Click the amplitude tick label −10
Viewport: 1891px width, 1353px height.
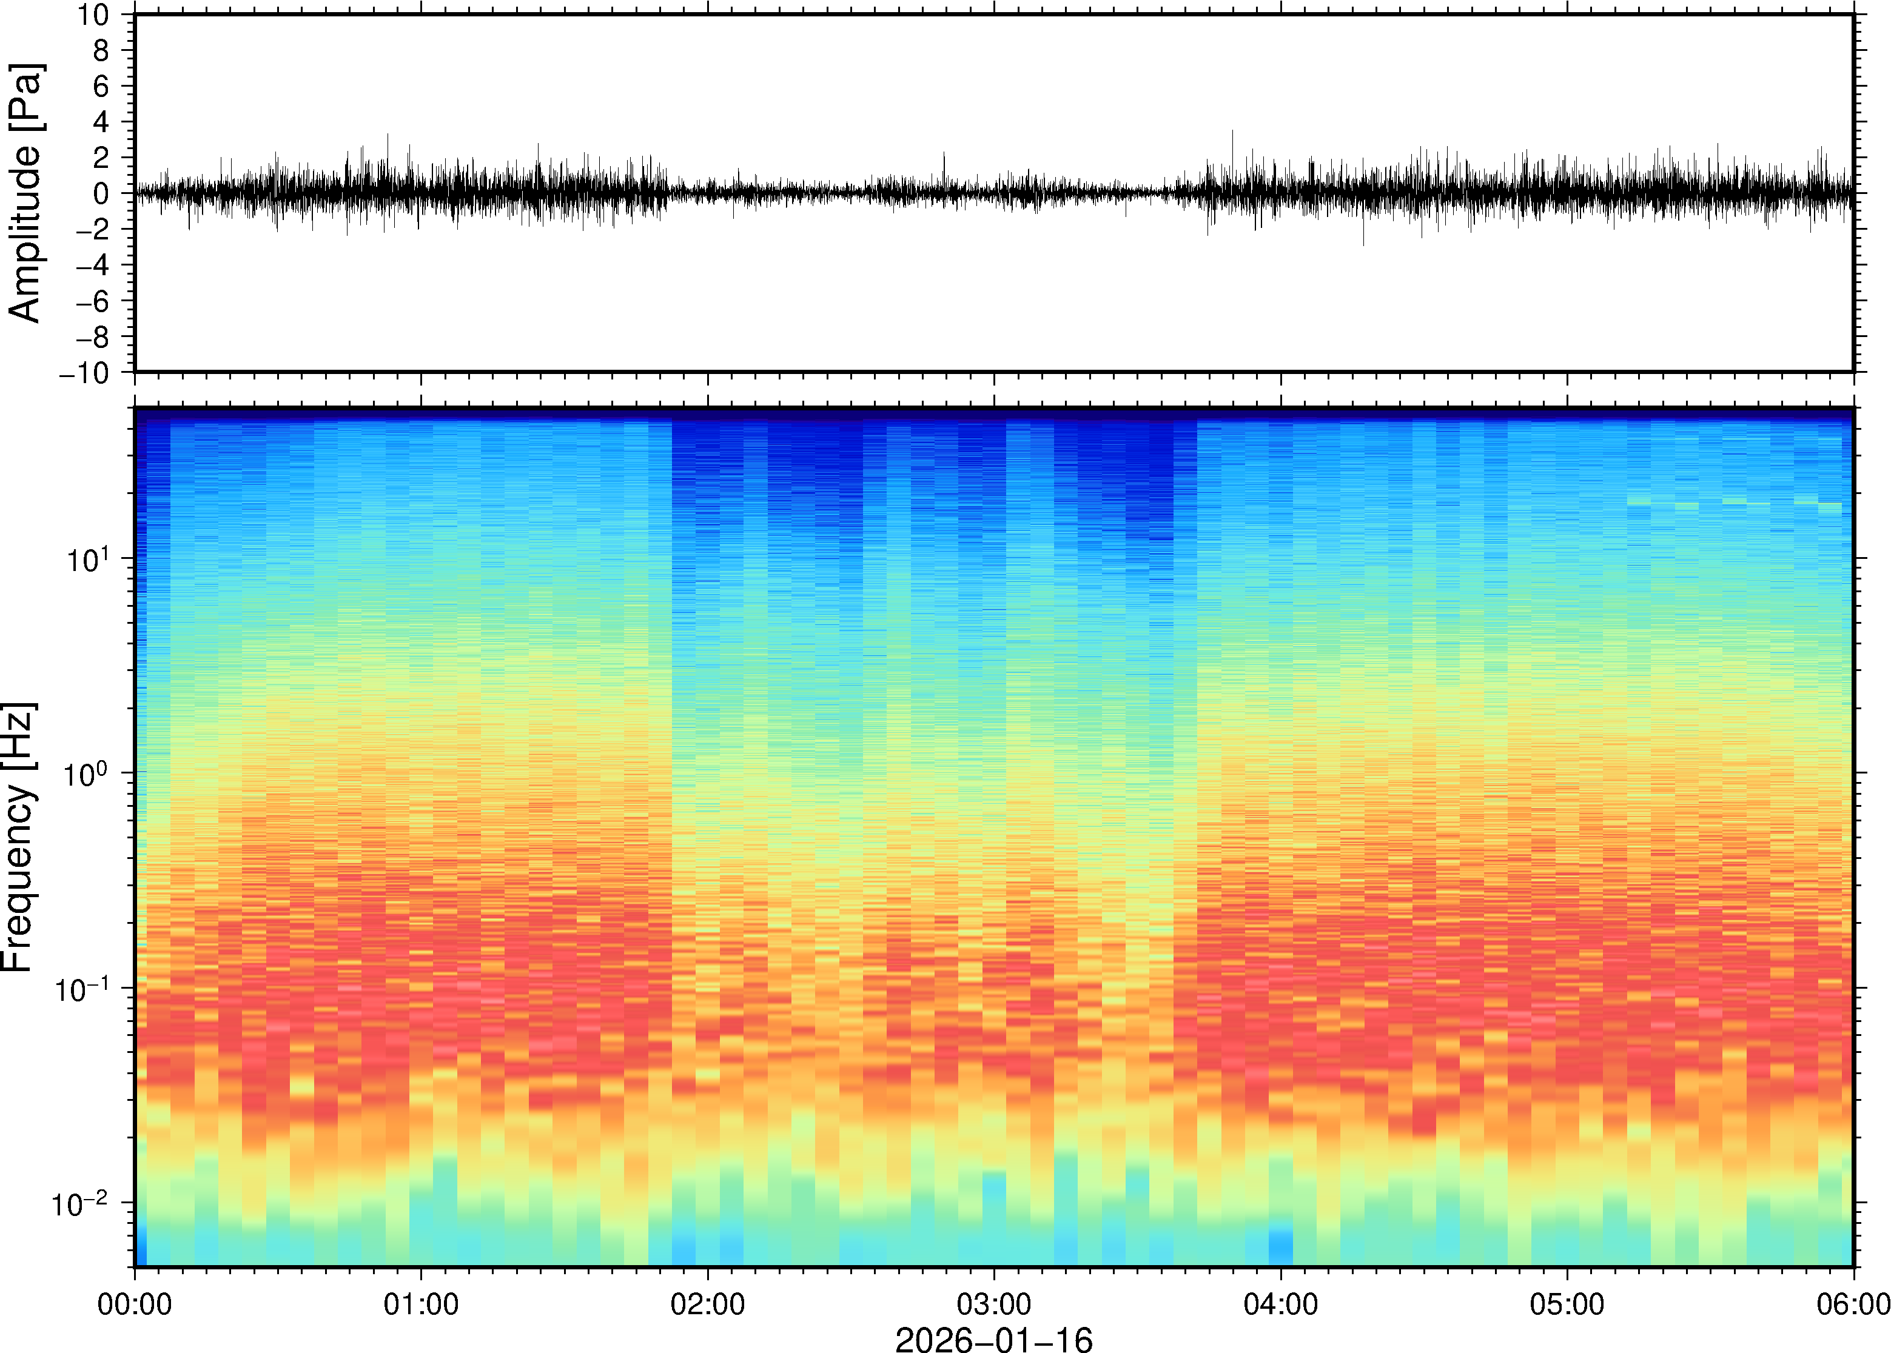[83, 373]
